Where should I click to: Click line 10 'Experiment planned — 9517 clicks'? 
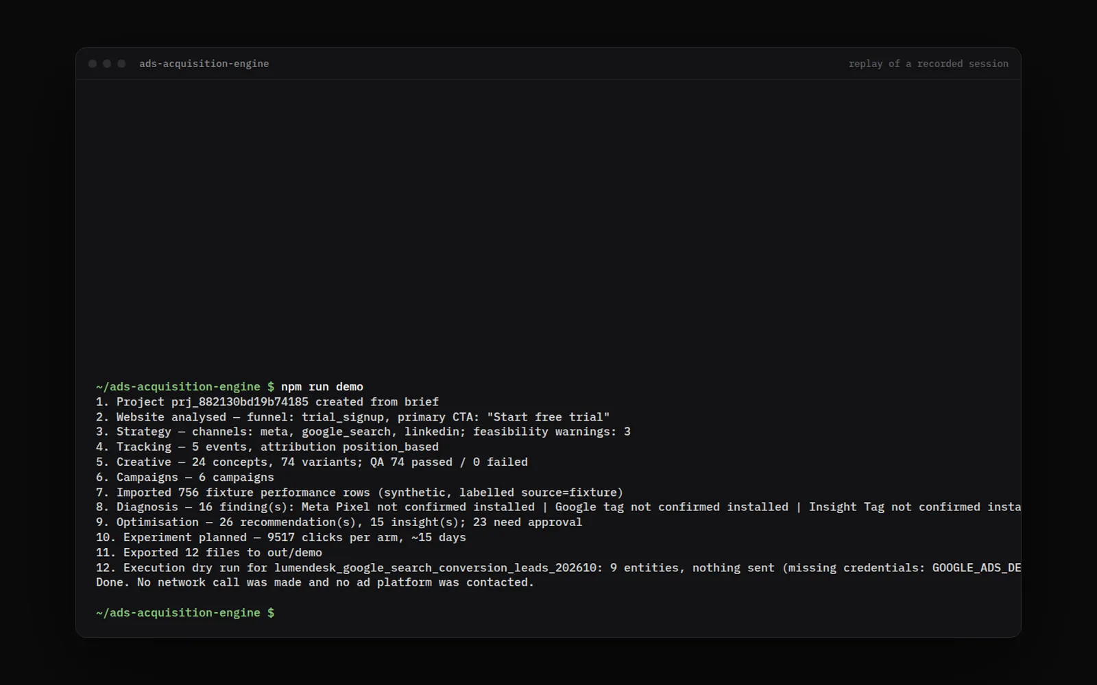click(281, 537)
